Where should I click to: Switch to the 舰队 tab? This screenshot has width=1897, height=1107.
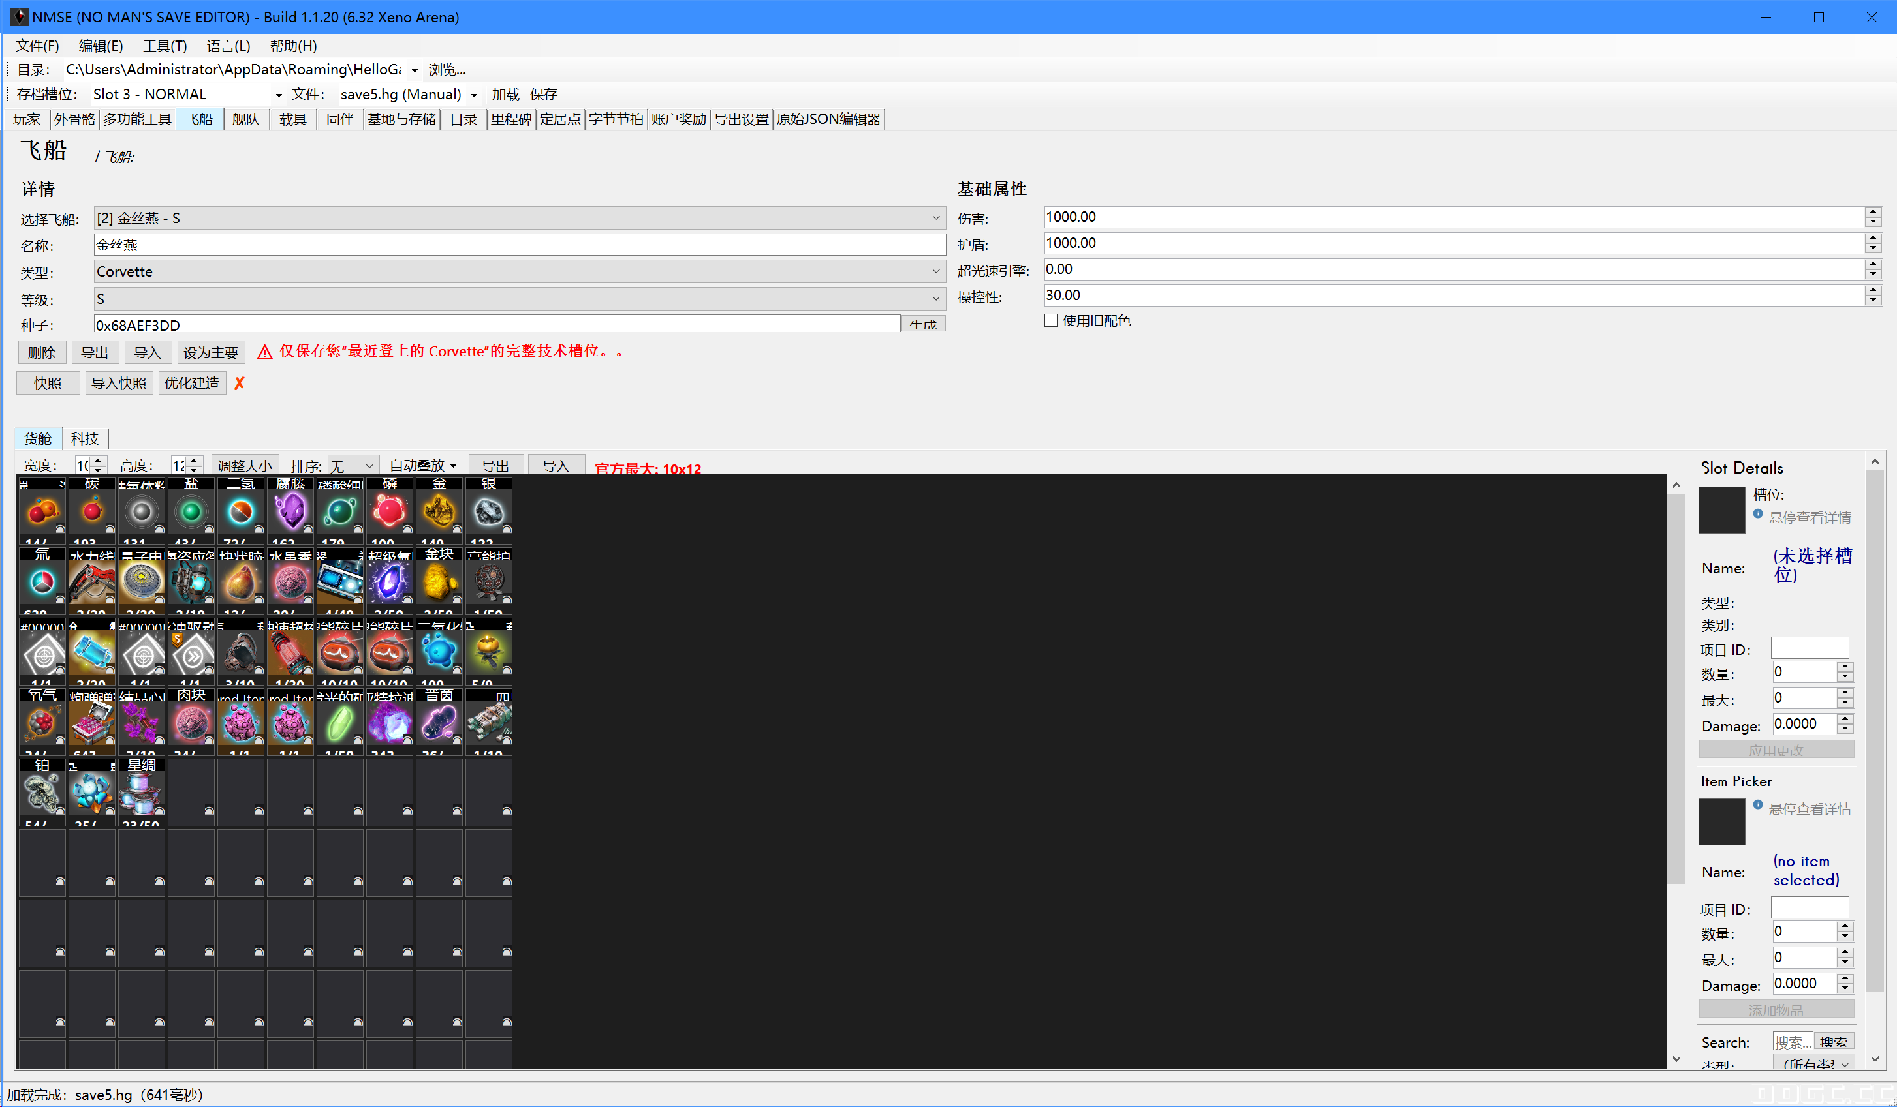click(245, 119)
